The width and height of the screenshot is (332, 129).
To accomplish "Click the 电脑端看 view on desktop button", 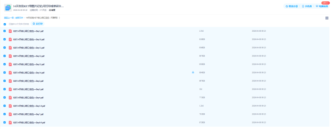I will click(x=322, y=6).
